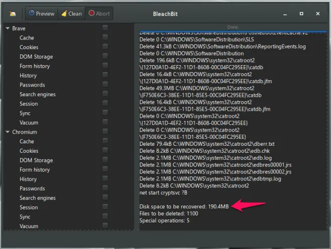Check Chromium Search engines checkbox

105,197
